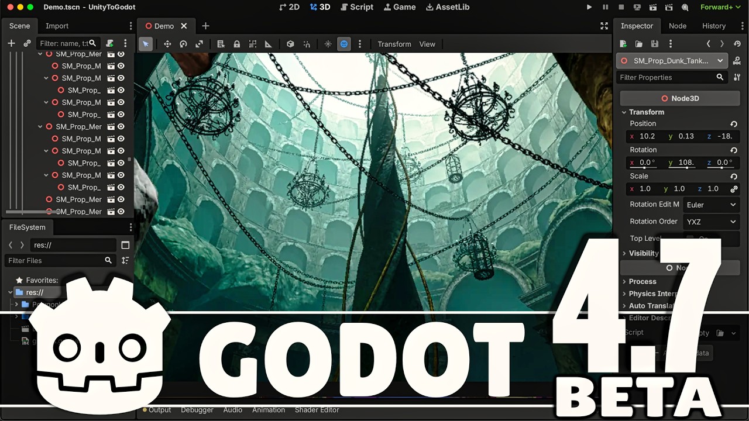Open the AssetLib workspace
749x421 pixels.
click(448, 7)
